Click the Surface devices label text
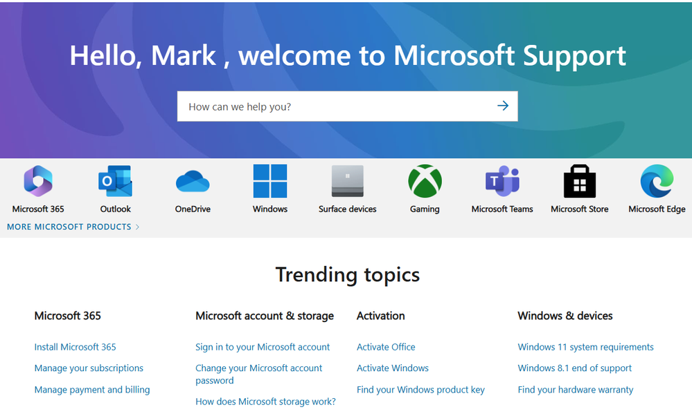This screenshot has width=692, height=414. (347, 209)
